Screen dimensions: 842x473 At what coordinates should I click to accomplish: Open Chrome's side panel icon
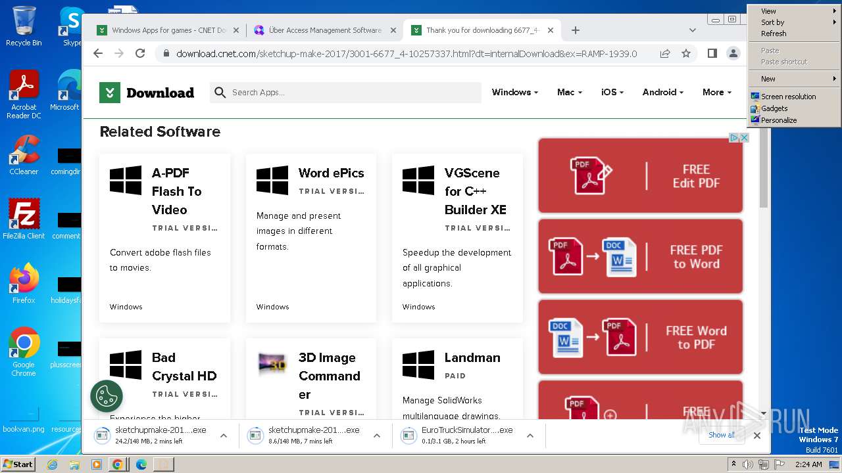point(712,53)
